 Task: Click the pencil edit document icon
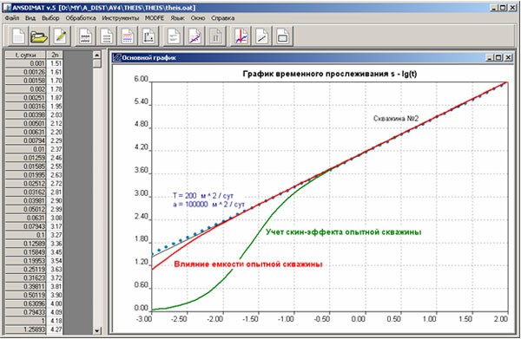point(60,36)
